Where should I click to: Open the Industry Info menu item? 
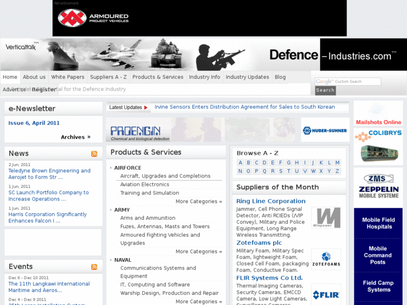(204, 77)
